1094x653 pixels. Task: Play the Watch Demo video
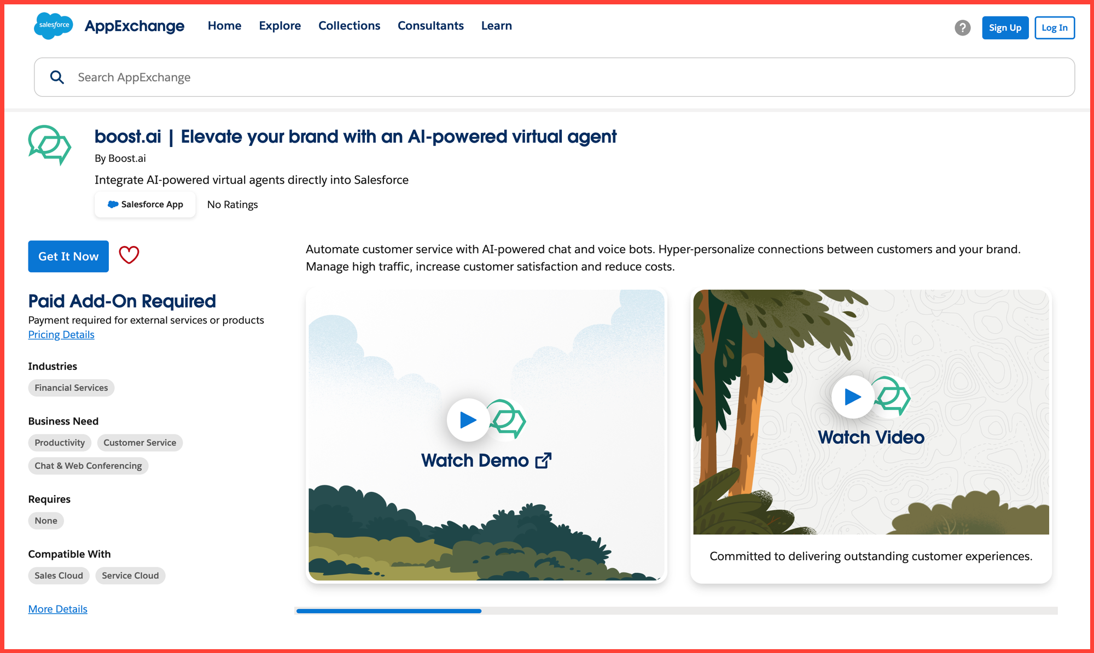coord(468,420)
